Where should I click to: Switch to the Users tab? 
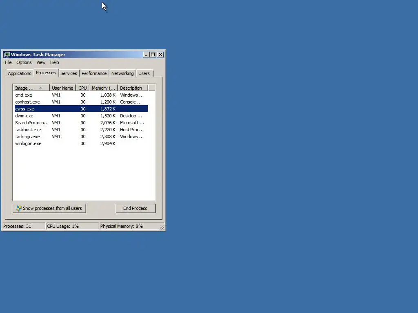144,73
